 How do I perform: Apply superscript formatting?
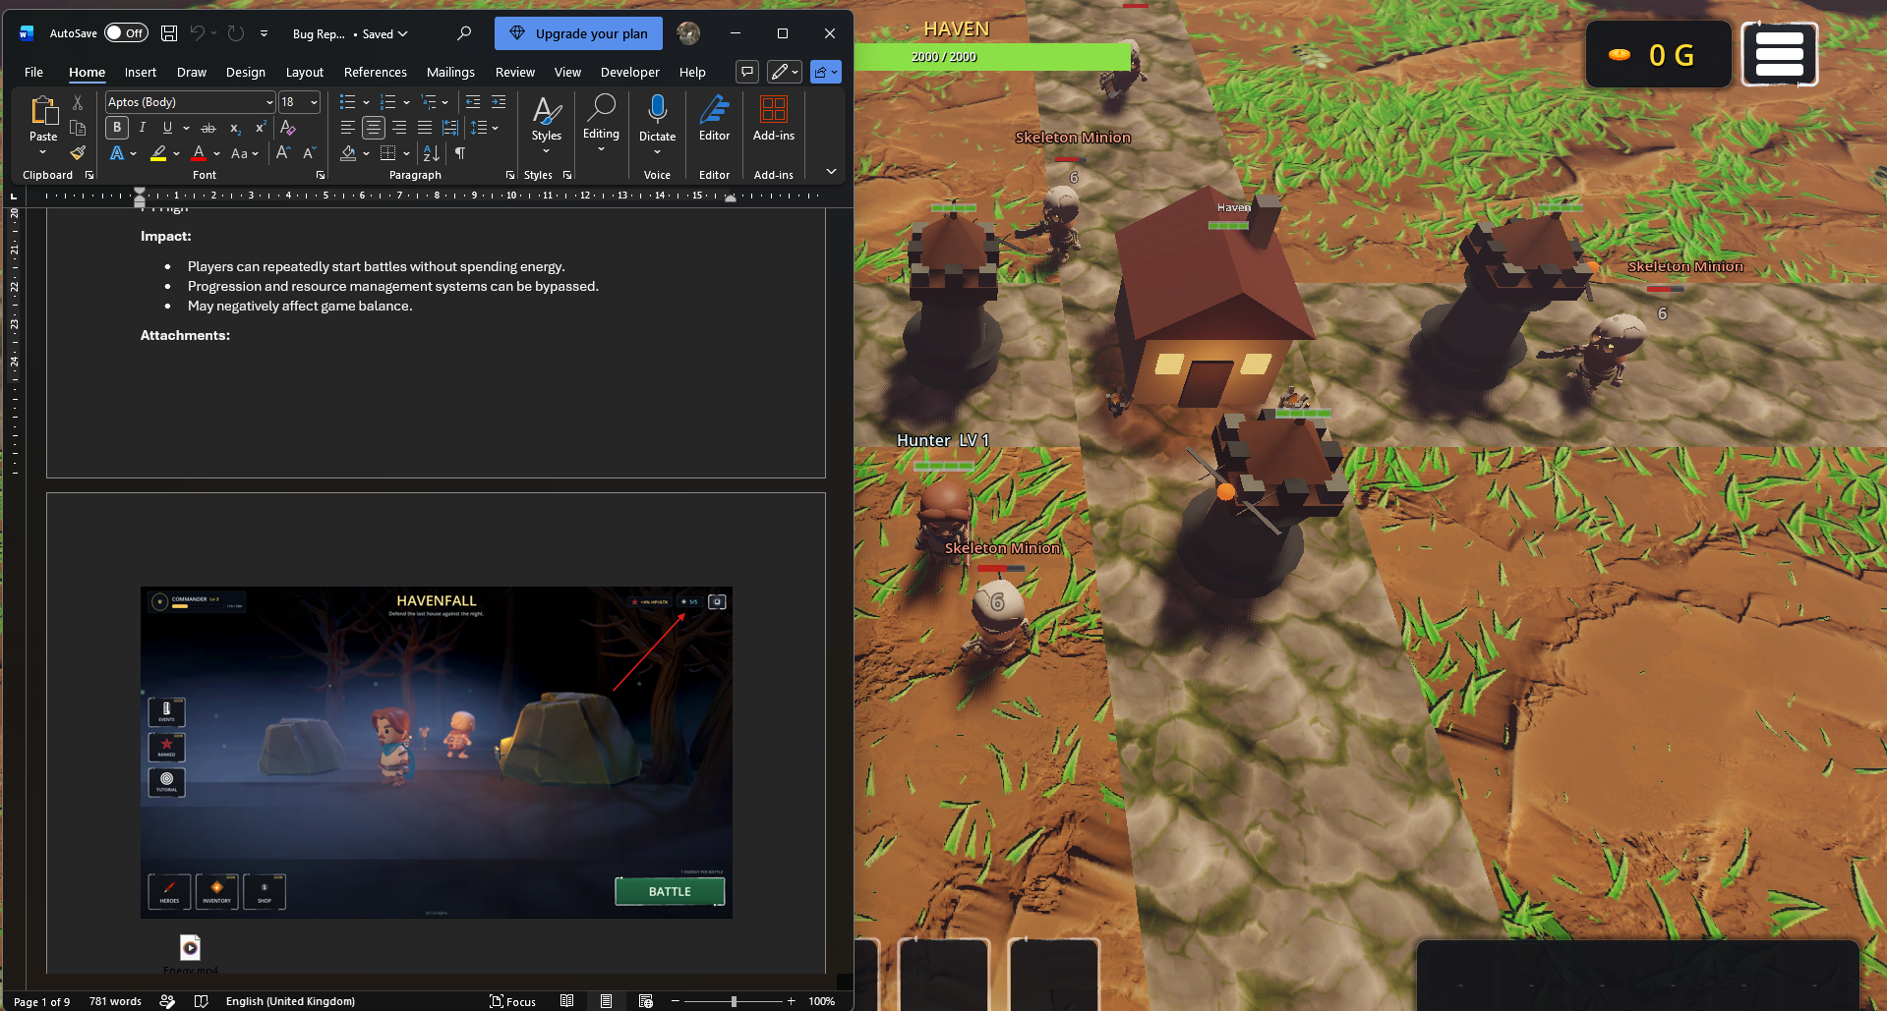[x=261, y=128]
